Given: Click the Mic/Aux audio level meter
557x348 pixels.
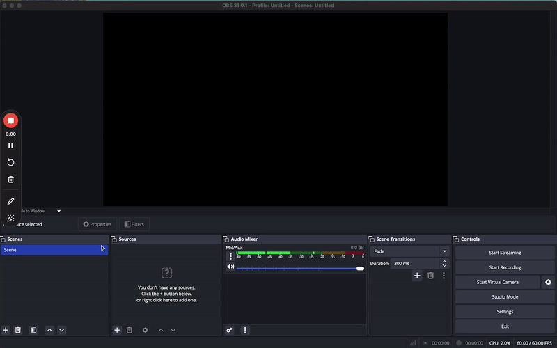Looking at the screenshot, I should click(x=300, y=255).
